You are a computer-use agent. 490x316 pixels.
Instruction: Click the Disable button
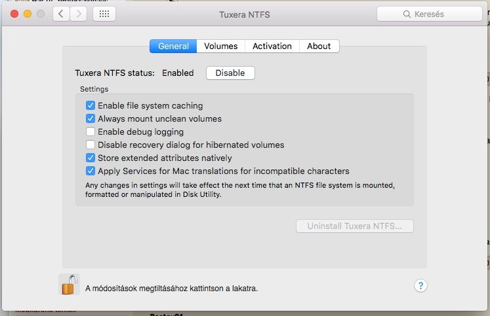point(230,73)
